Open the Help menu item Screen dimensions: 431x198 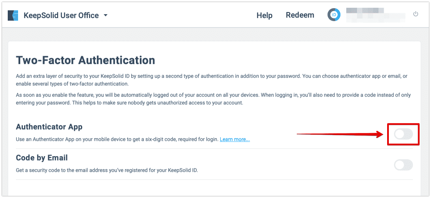point(265,15)
